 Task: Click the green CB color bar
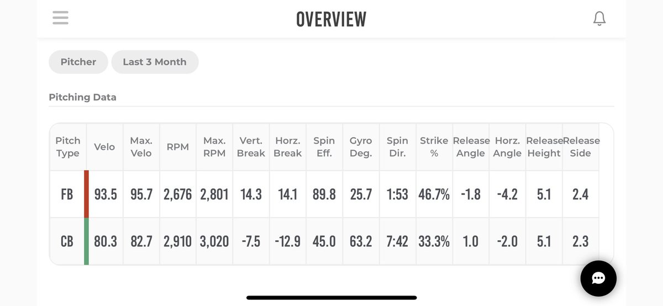86,241
